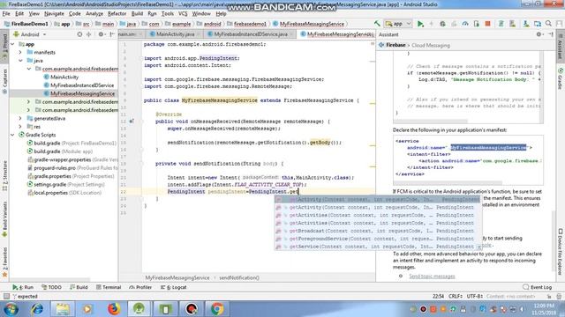Click the Search Everywhere magnifier icon
This screenshot has height=317, width=565.
(x=548, y=24)
